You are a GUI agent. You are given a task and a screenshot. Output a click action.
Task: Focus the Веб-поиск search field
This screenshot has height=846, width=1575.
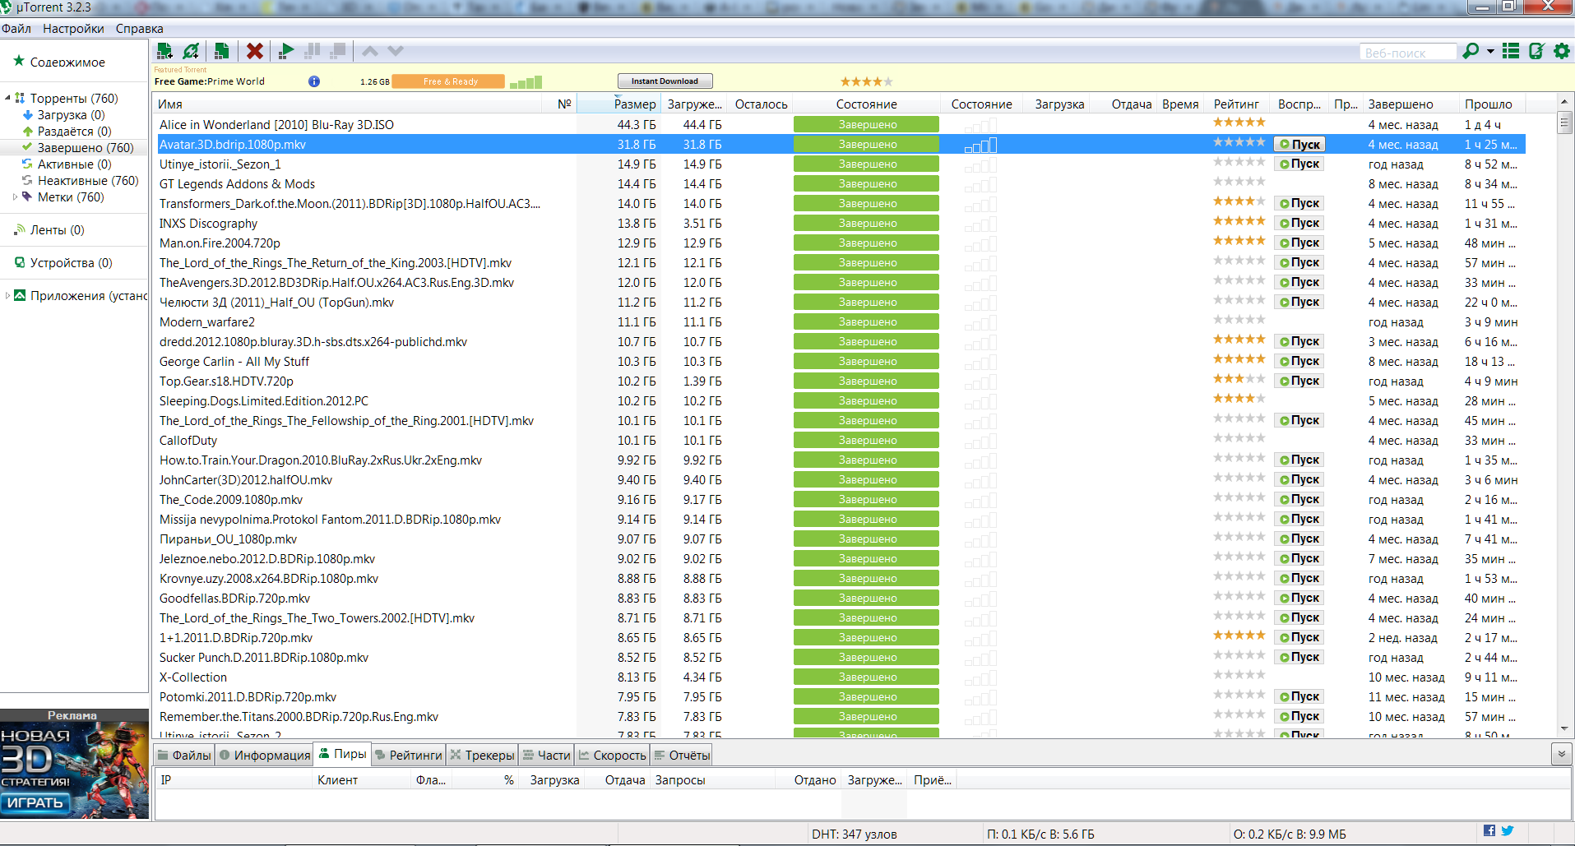[x=1407, y=53]
